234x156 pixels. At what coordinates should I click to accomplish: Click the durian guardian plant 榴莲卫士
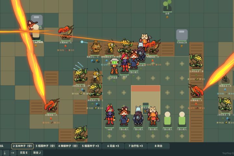(x=96, y=47)
